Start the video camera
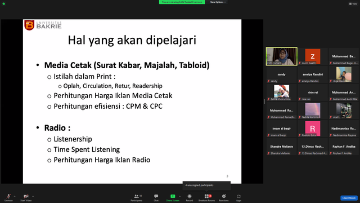The image size is (360, 203). pyautogui.click(x=26, y=197)
